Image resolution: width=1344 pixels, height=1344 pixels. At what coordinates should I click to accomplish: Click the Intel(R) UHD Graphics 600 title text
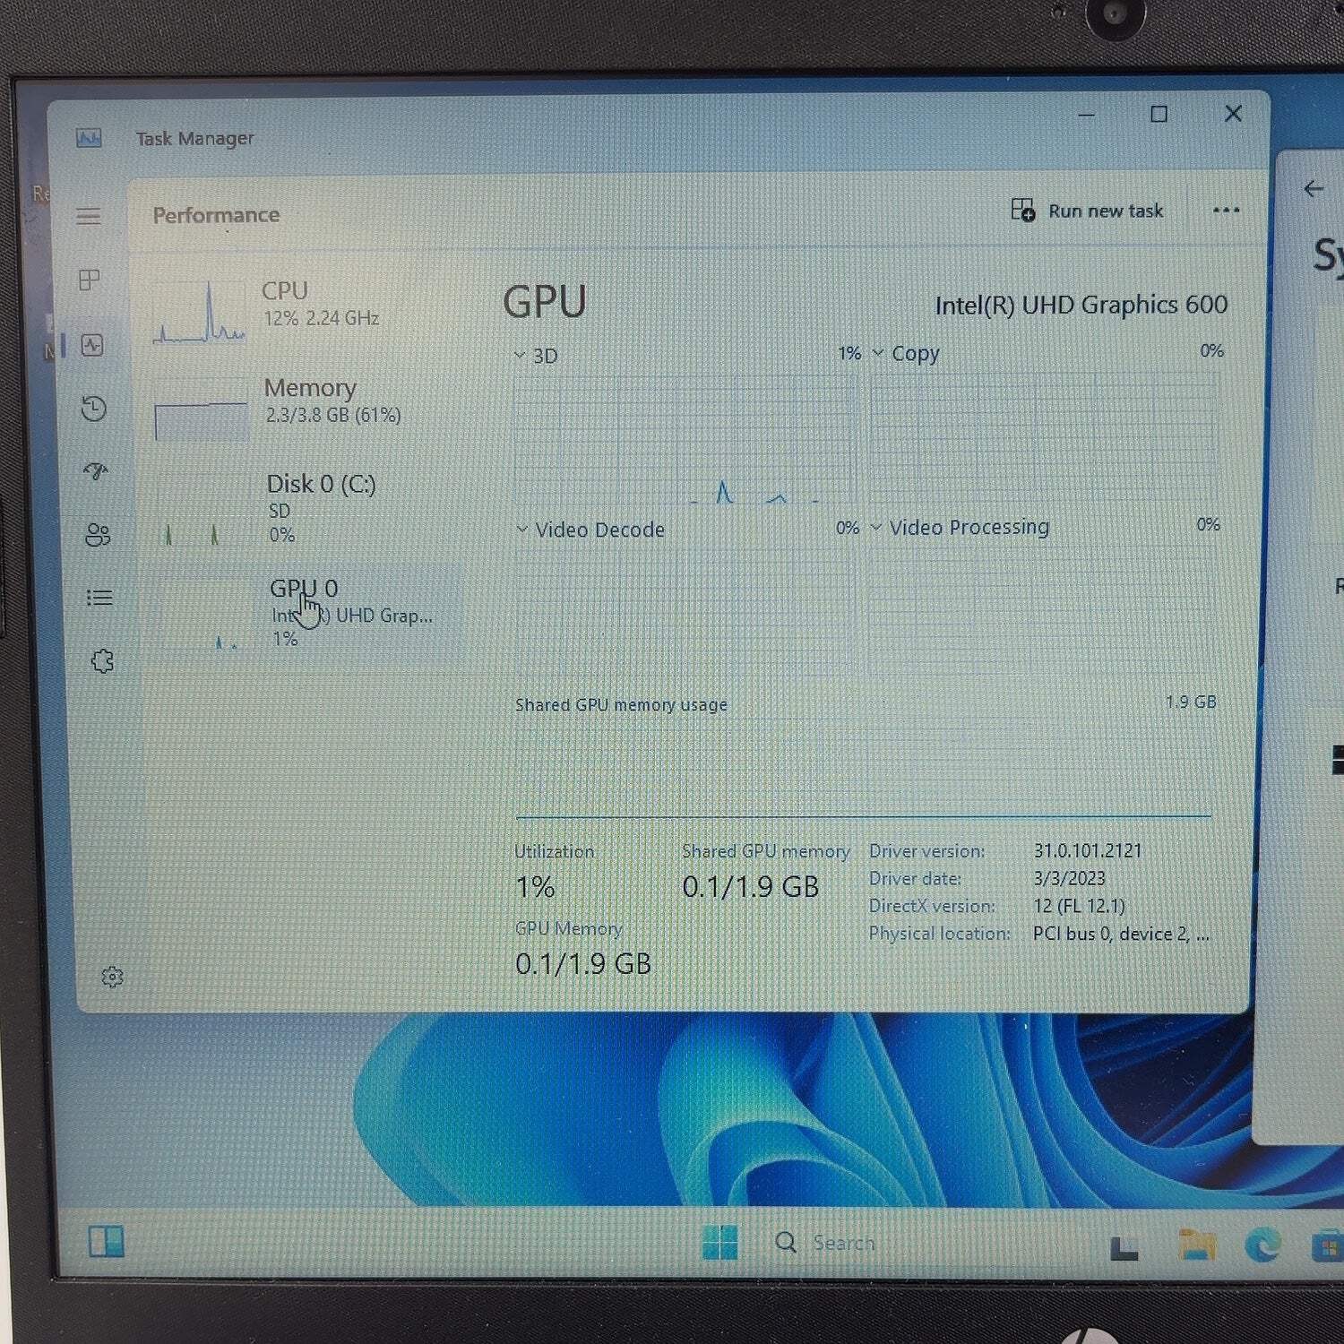click(x=1081, y=305)
